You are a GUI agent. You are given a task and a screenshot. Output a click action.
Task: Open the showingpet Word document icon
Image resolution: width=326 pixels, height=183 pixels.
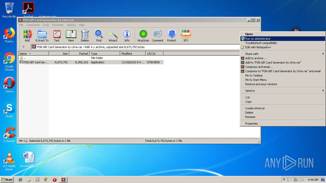pyautogui.click(x=28, y=160)
